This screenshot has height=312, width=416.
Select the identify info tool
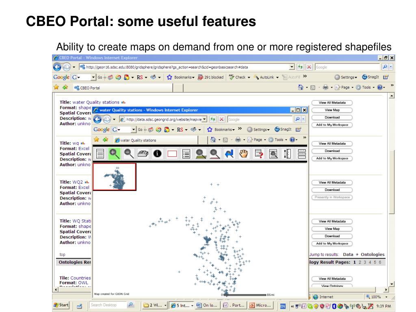(157, 154)
